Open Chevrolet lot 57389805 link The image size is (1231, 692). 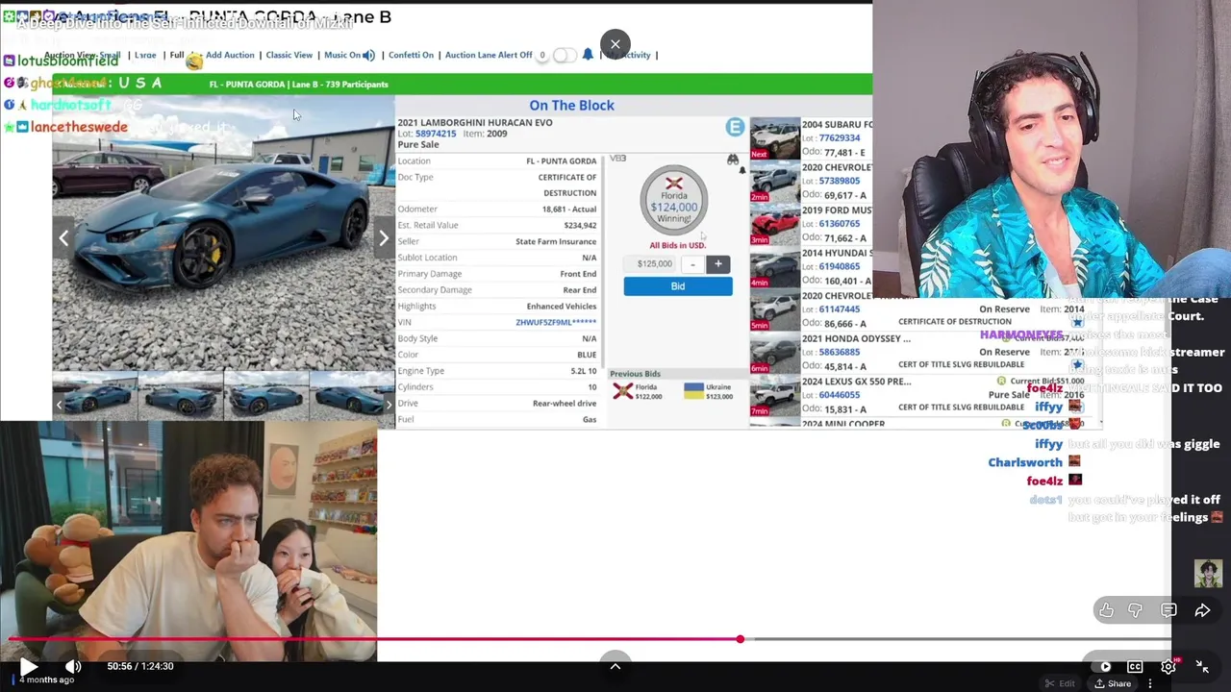[x=839, y=181]
